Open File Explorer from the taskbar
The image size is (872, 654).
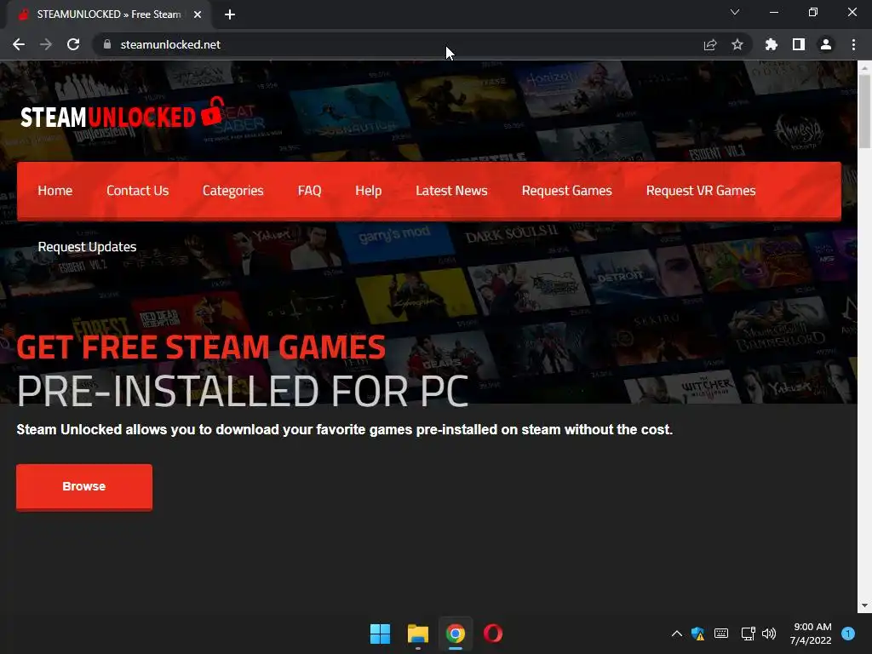417,634
